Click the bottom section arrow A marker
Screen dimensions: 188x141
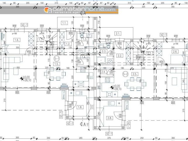83,124
